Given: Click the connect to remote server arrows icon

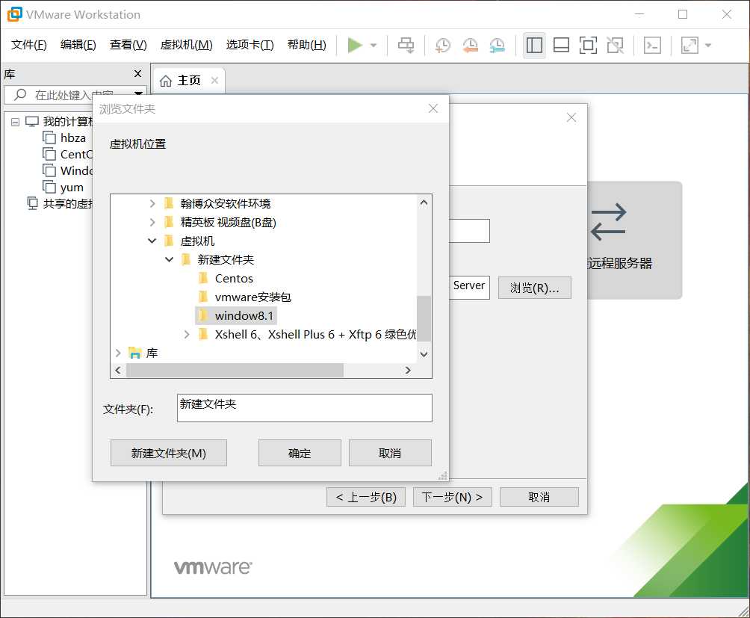Looking at the screenshot, I should click(608, 222).
